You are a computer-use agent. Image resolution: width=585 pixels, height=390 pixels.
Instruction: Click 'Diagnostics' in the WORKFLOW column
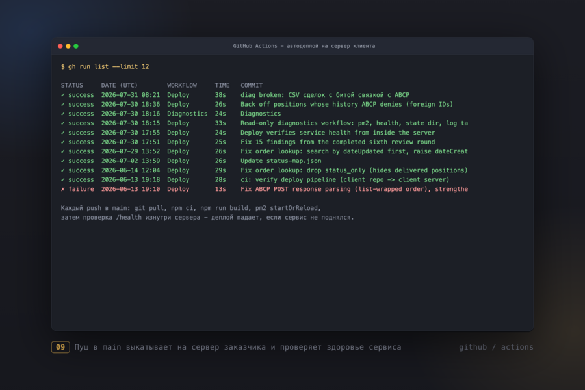point(187,114)
